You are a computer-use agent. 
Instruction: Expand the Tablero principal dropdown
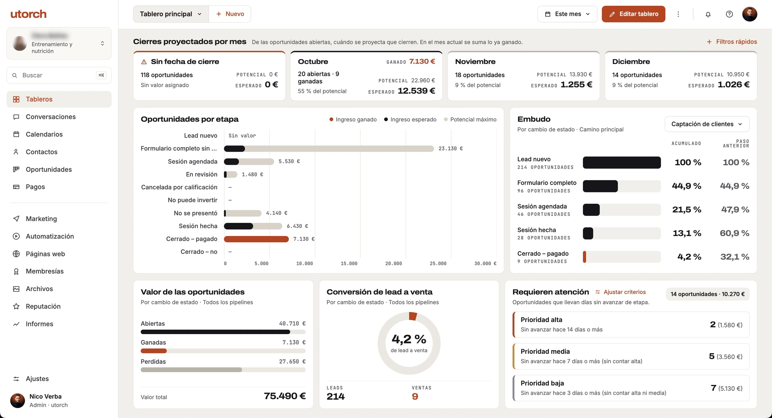[x=171, y=14]
